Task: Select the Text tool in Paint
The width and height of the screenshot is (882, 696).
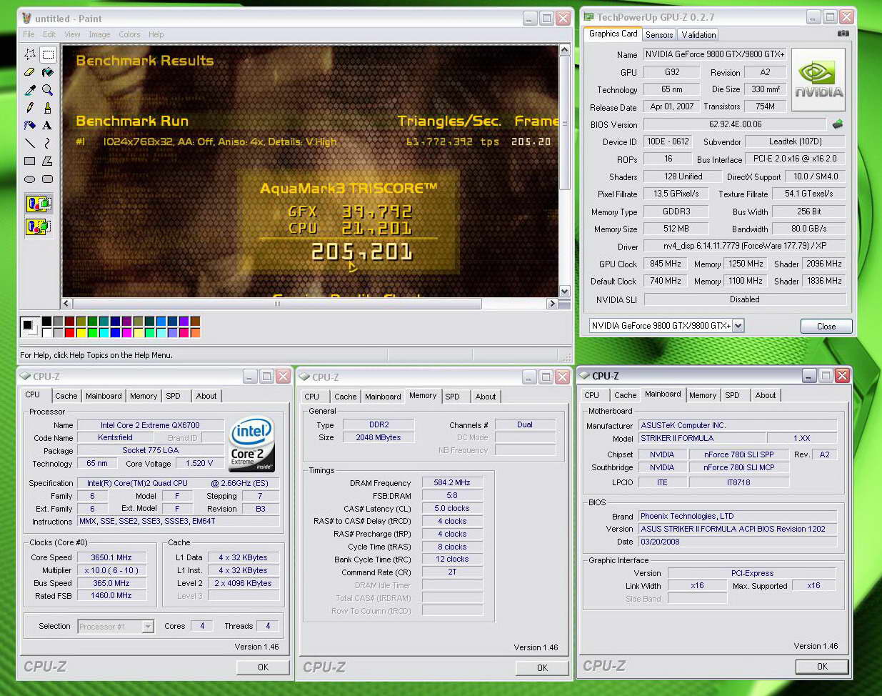Action: (48, 126)
